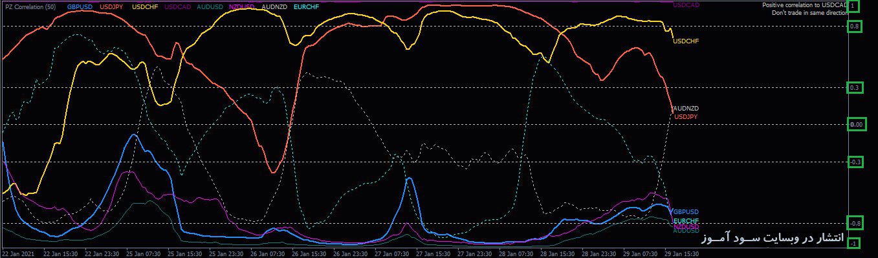The height and width of the screenshot is (258, 878).
Task: Click the 0.3 level box on scale
Action: tap(855, 87)
